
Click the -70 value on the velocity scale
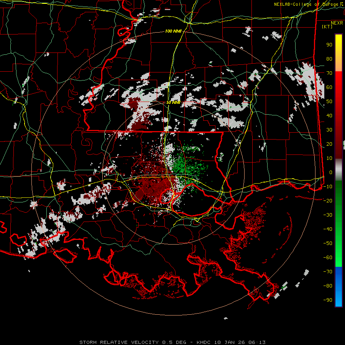point(328,272)
